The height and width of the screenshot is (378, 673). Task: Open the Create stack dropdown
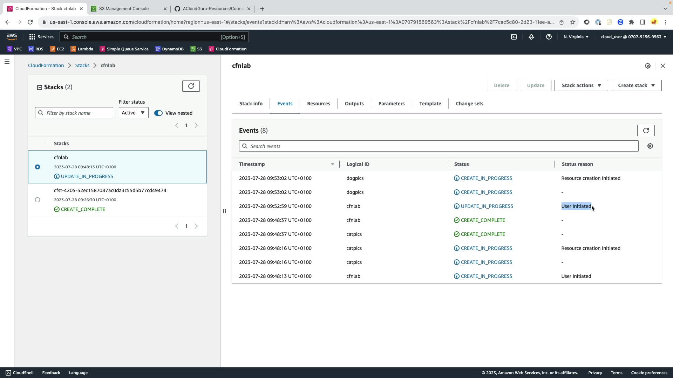point(636,85)
